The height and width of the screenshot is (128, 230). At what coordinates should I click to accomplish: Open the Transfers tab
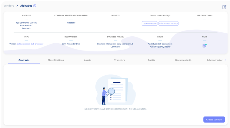point(119,60)
